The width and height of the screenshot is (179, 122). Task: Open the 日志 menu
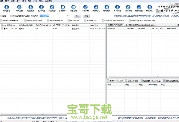click(x=13, y=1)
